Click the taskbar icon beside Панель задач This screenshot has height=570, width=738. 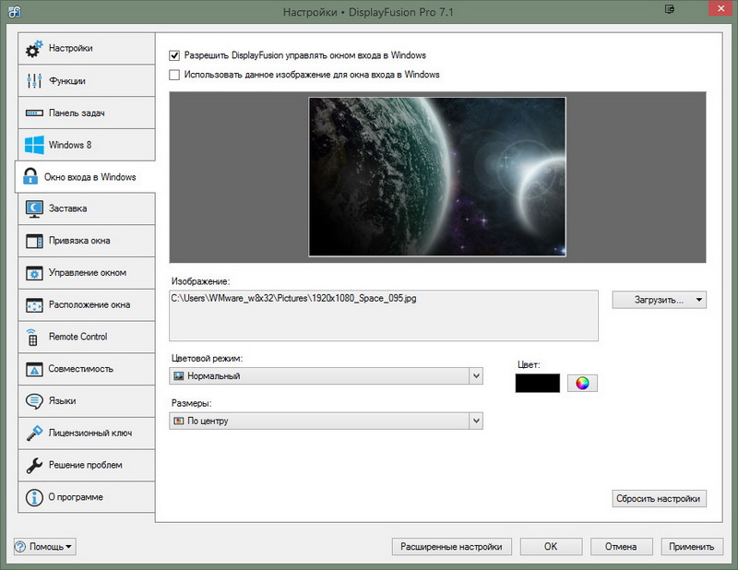34,113
